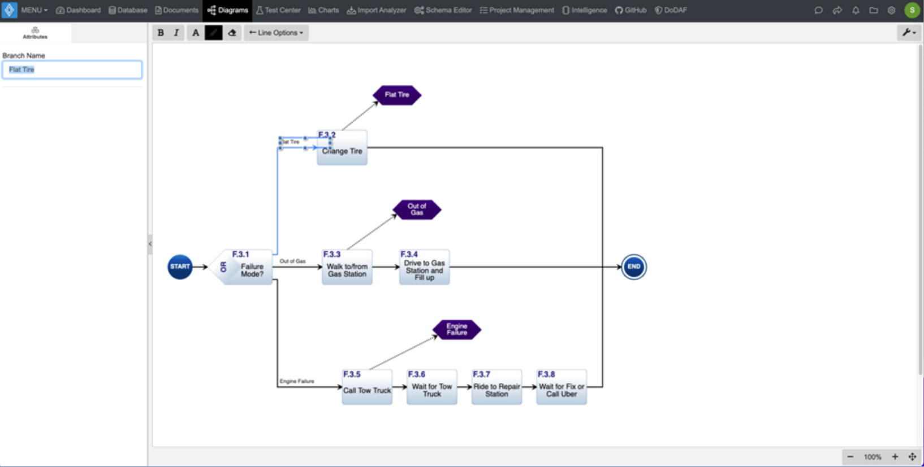
Task: Open the notifications bell
Action: [x=856, y=10]
